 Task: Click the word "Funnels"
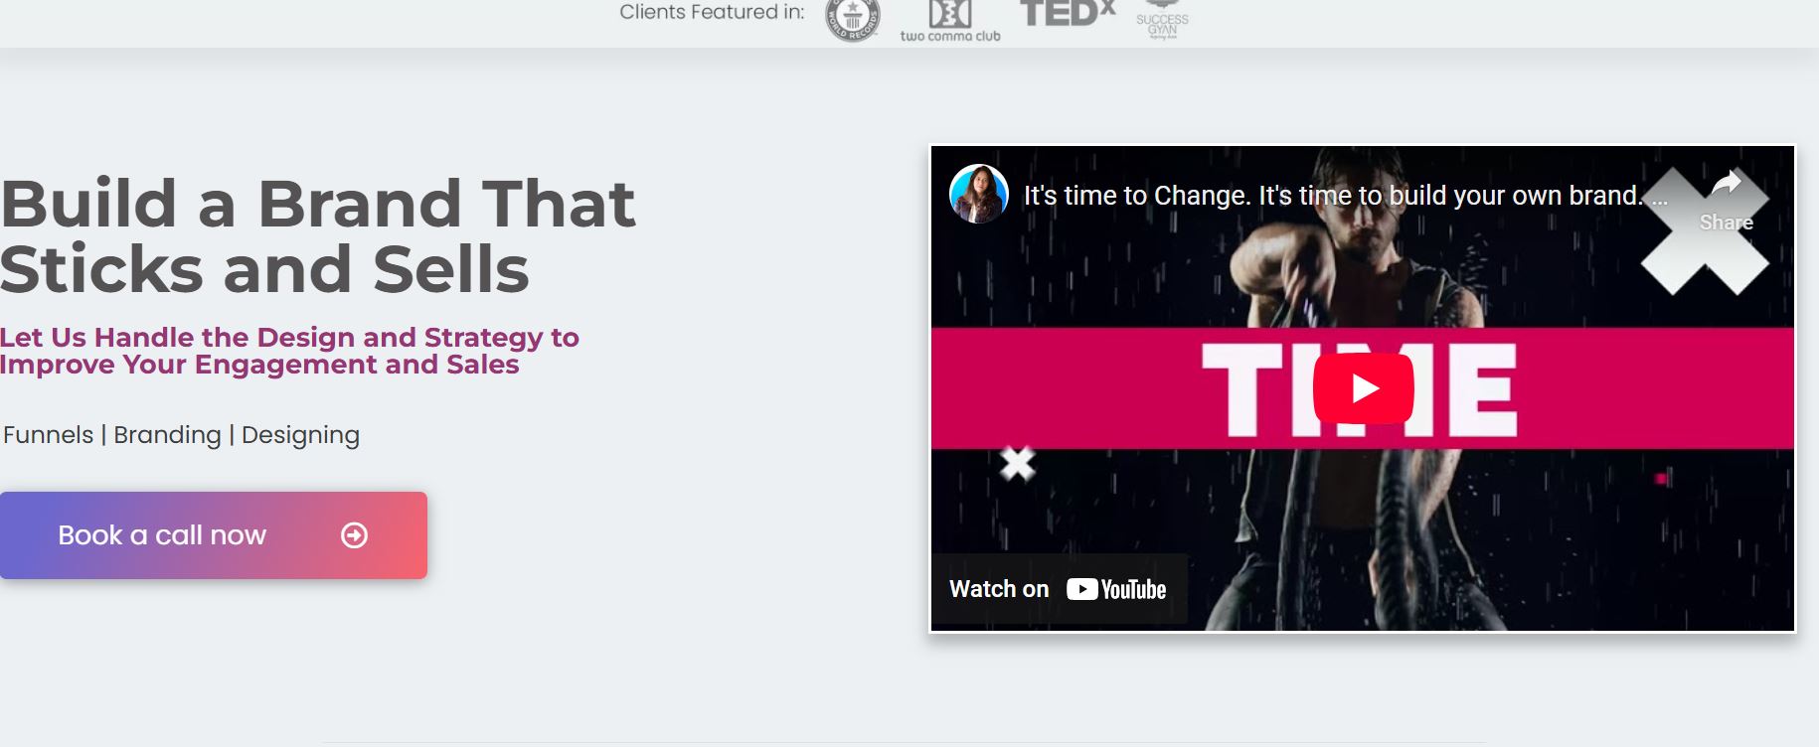[x=49, y=435]
